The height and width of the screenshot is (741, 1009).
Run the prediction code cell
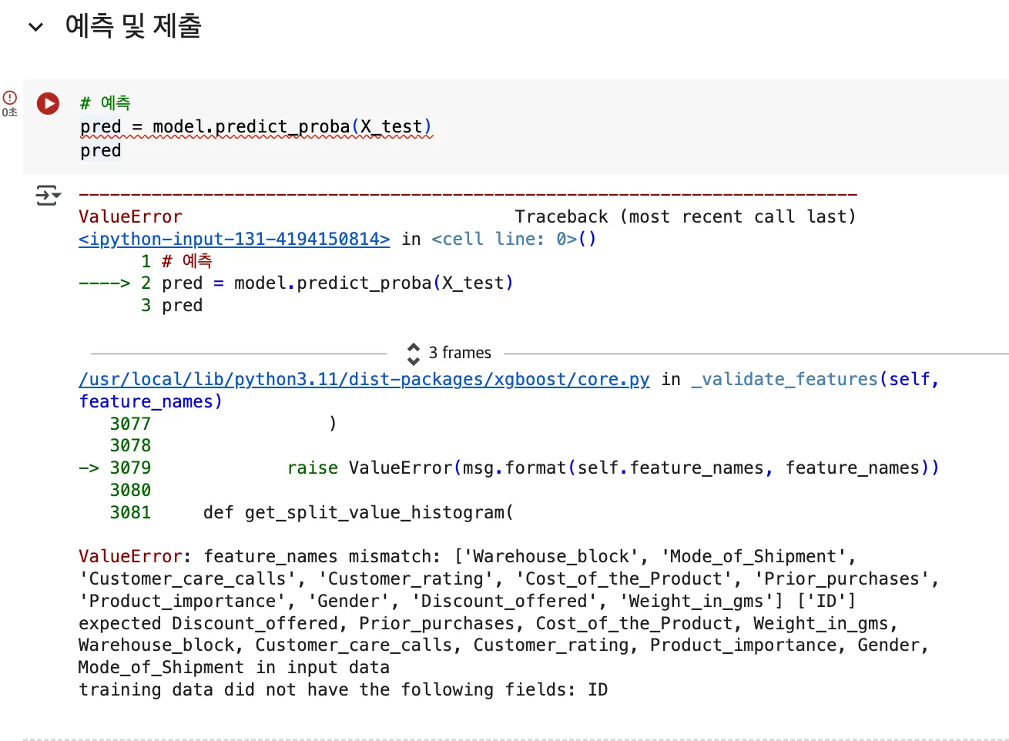48,103
